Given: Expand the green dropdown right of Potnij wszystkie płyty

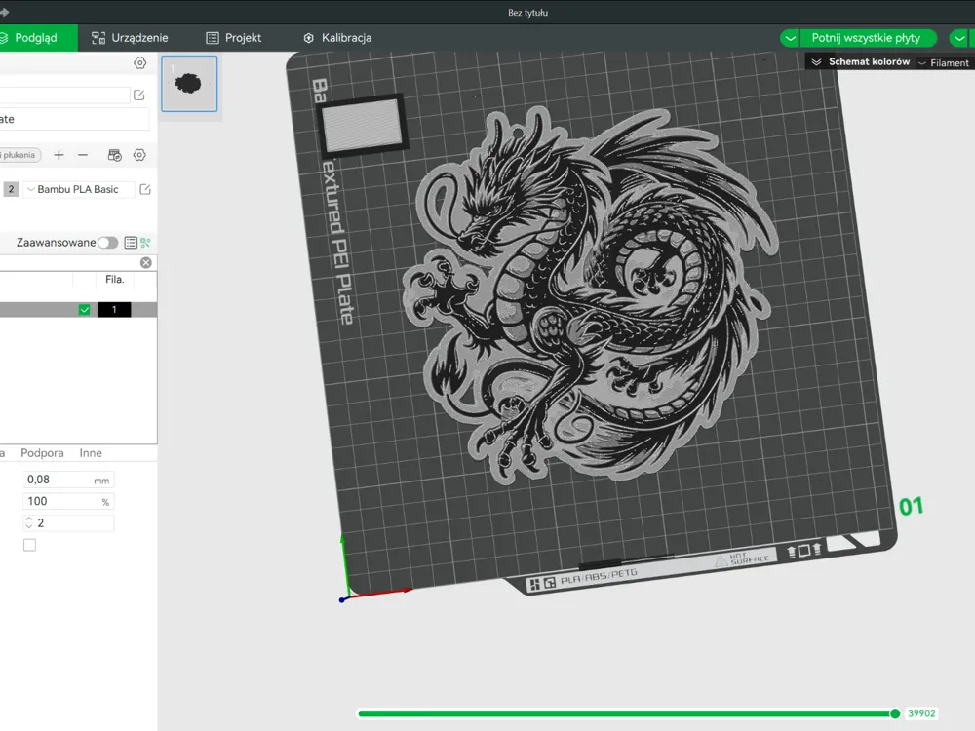Looking at the screenshot, I should (959, 38).
